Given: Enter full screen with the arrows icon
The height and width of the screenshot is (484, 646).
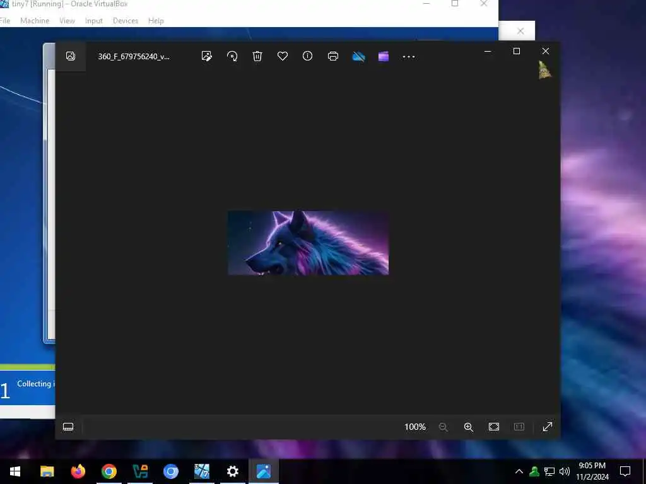Looking at the screenshot, I should pos(548,427).
